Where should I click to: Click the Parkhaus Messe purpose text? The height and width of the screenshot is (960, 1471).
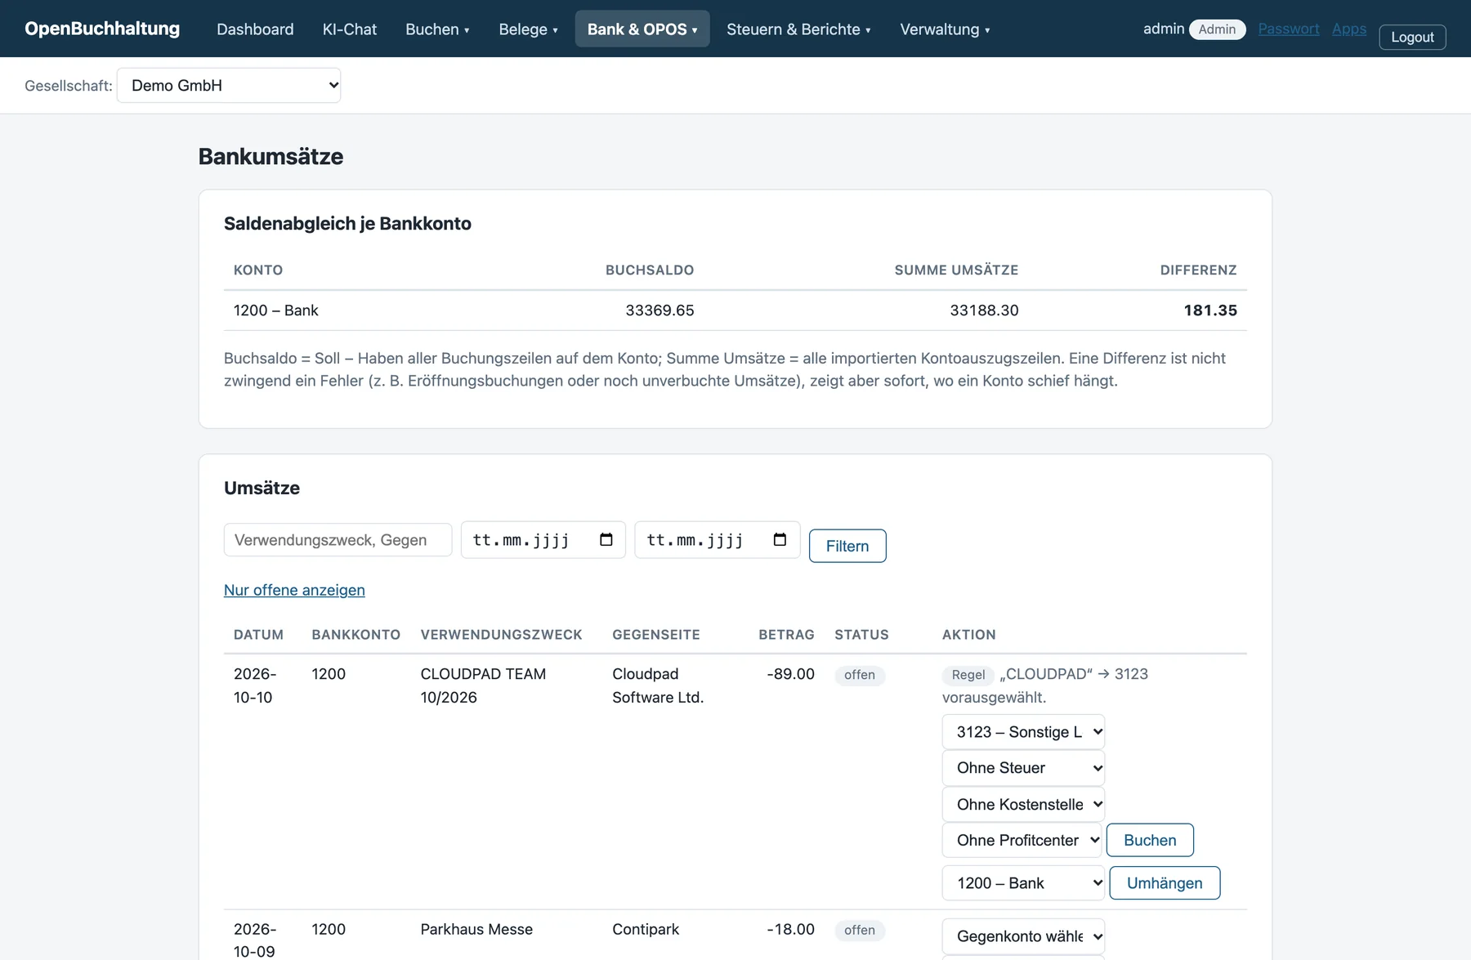point(476,929)
